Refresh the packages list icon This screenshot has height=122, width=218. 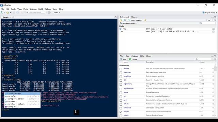(215, 59)
